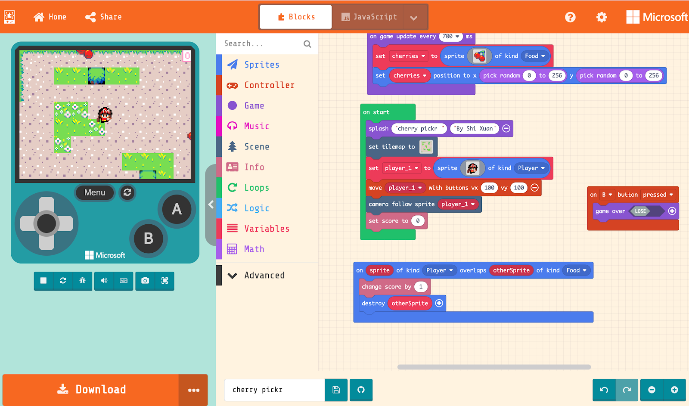Click the simulator A button
The width and height of the screenshot is (689, 406).
177,209
